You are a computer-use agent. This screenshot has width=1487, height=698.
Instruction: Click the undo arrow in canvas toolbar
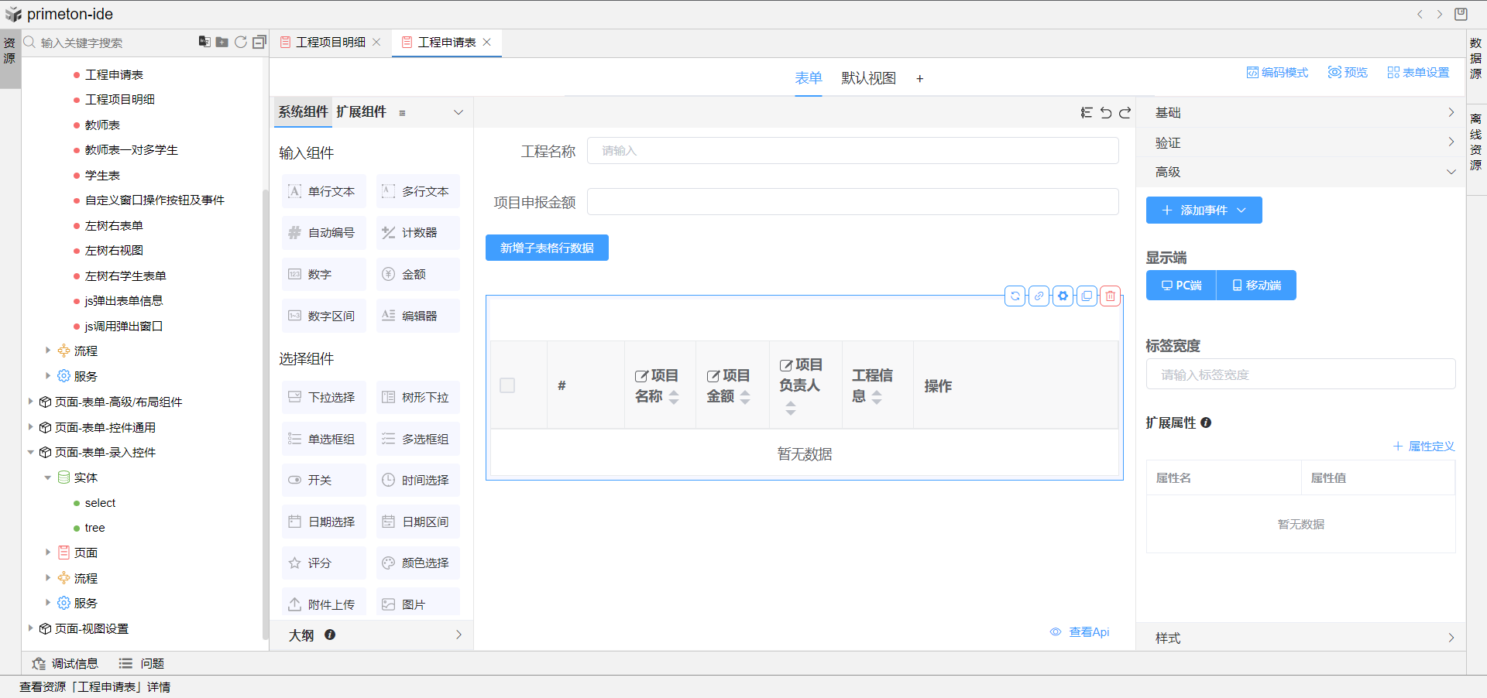pyautogui.click(x=1106, y=113)
